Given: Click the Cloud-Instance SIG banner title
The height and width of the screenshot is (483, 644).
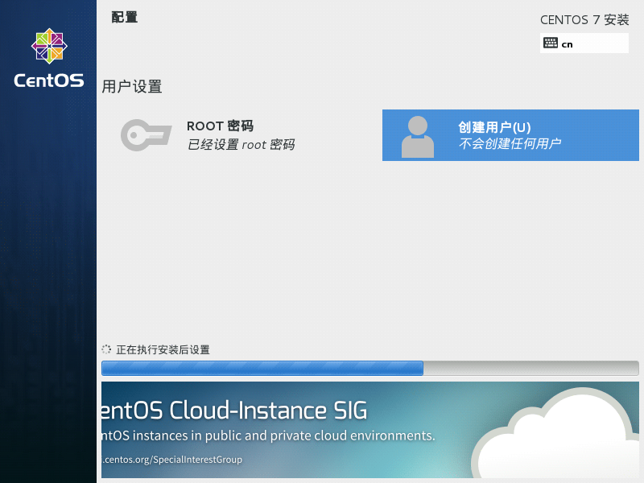Looking at the screenshot, I should click(x=233, y=411).
